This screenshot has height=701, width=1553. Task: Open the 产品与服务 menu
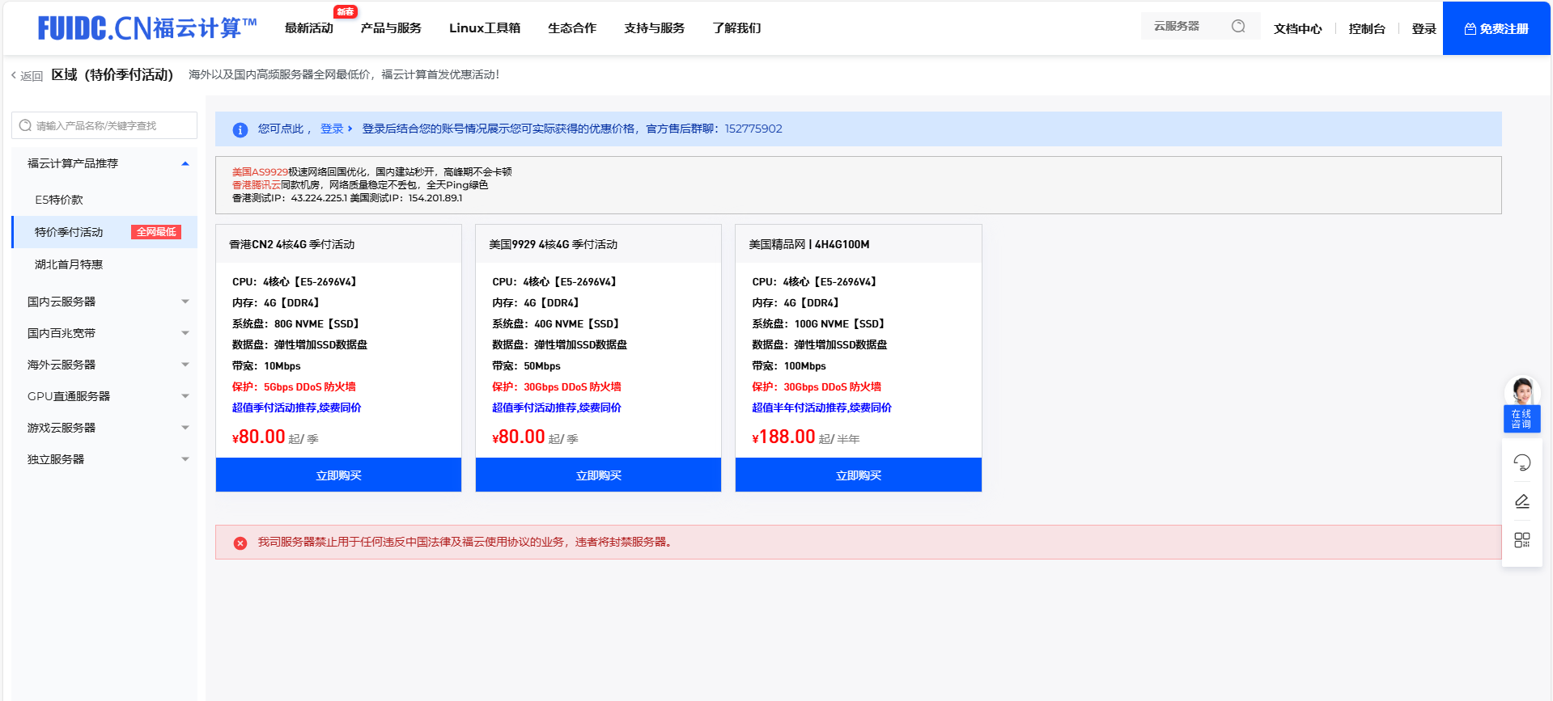[x=391, y=28]
